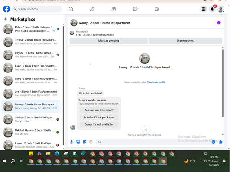Click the voice clip microphone icon
230x172 pixels.
pos(71,142)
